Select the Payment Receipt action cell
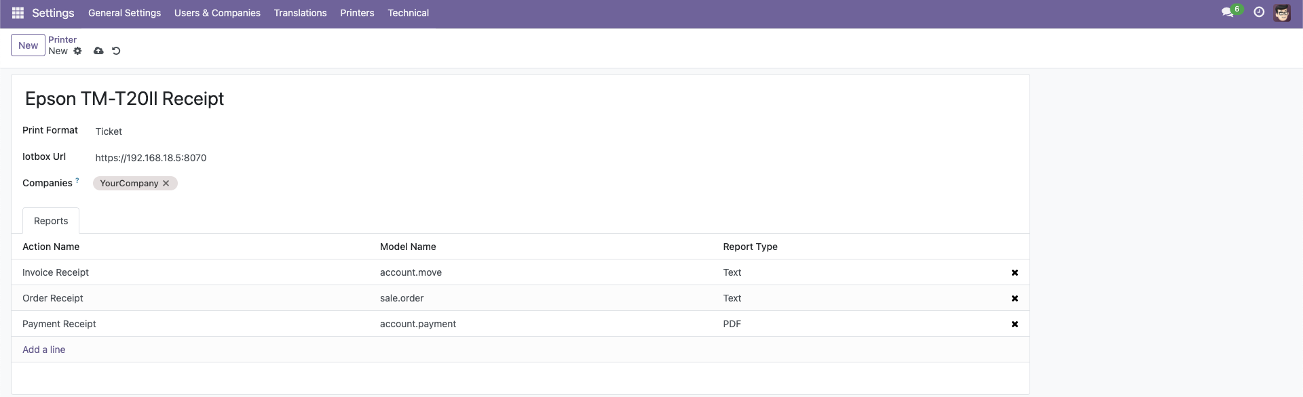Screen dimensions: 1303x397 point(195,324)
